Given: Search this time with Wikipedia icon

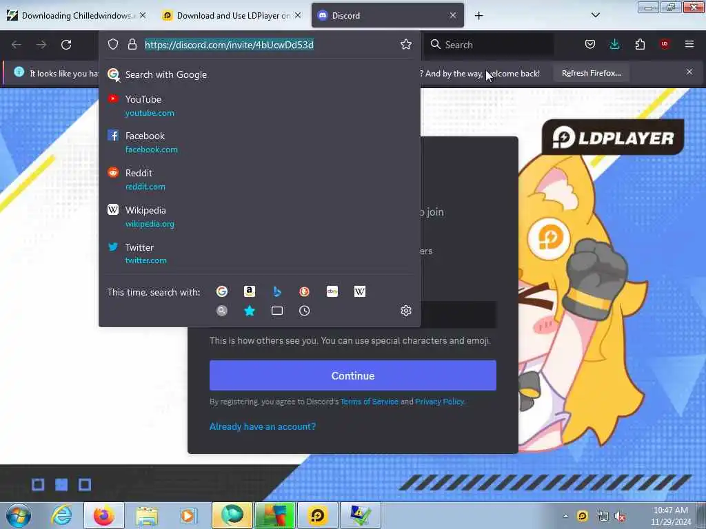Looking at the screenshot, I should [x=360, y=291].
